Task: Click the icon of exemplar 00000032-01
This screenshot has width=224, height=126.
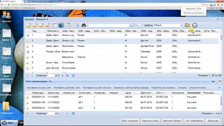Action: pyautogui.click(x=28, y=108)
